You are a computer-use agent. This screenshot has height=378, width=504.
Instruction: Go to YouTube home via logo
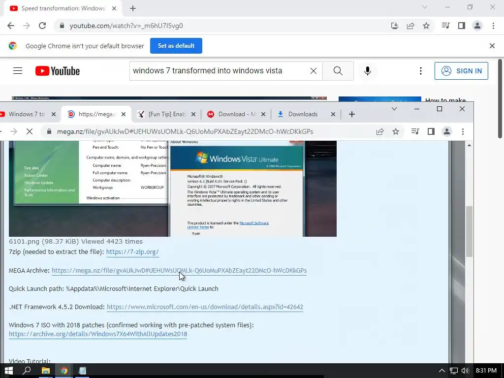[58, 71]
